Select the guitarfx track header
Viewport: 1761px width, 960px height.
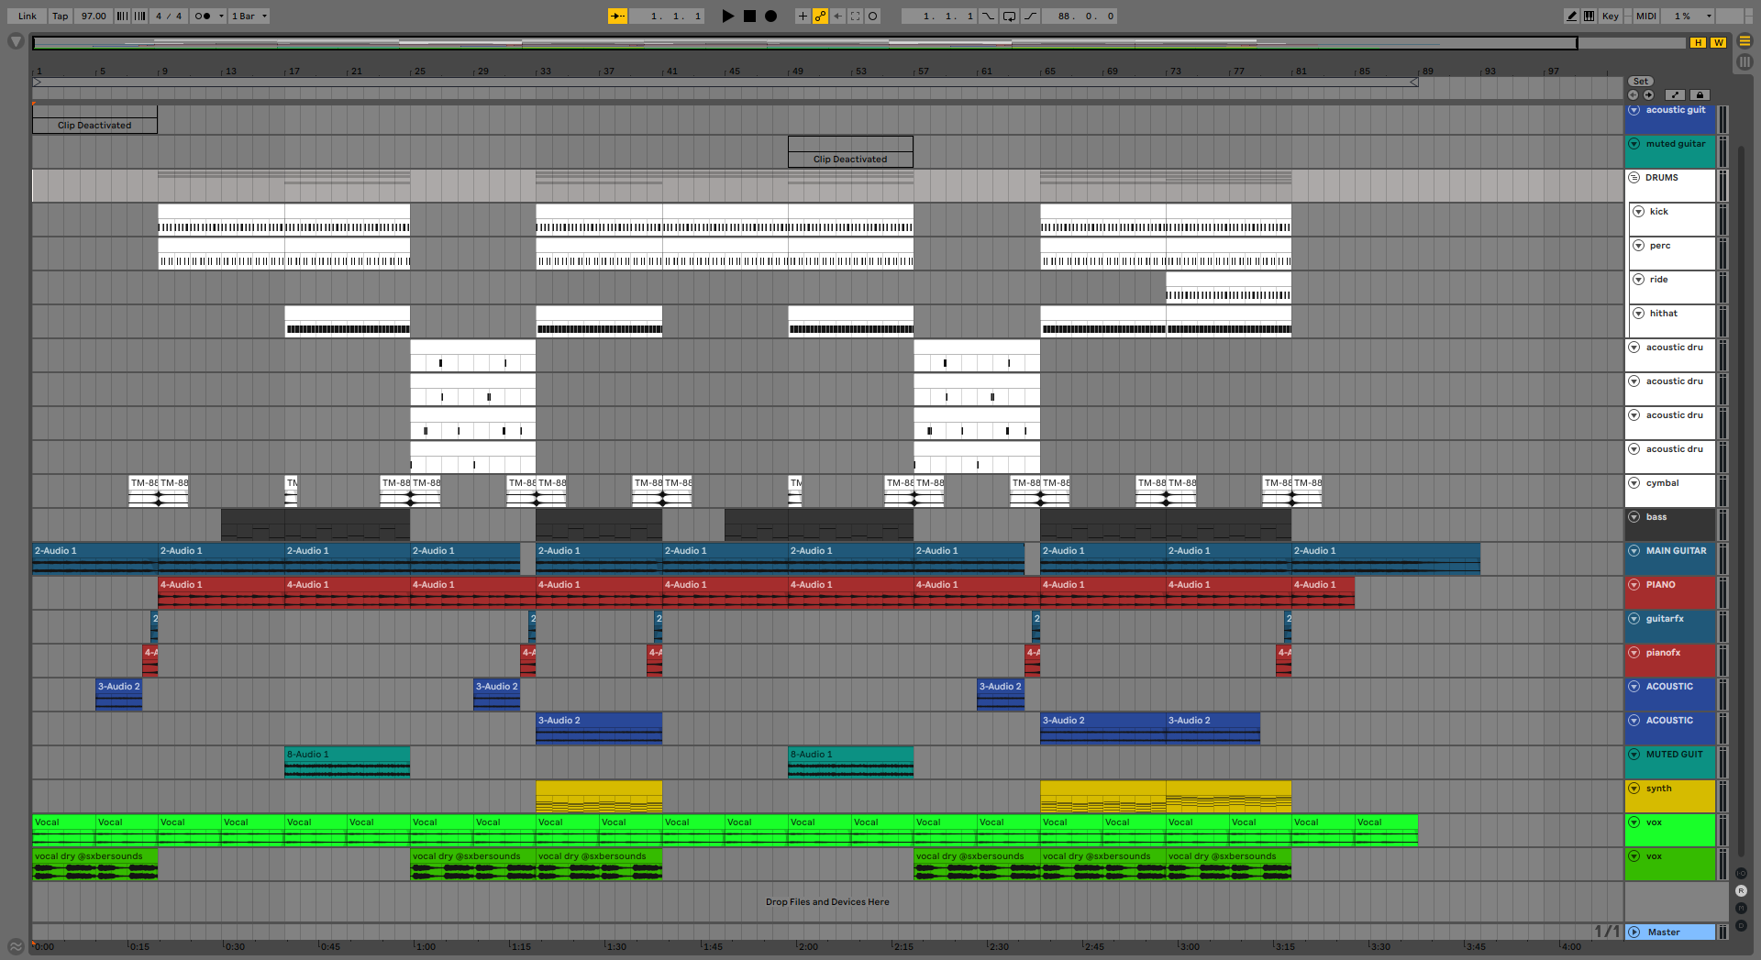tap(1669, 626)
